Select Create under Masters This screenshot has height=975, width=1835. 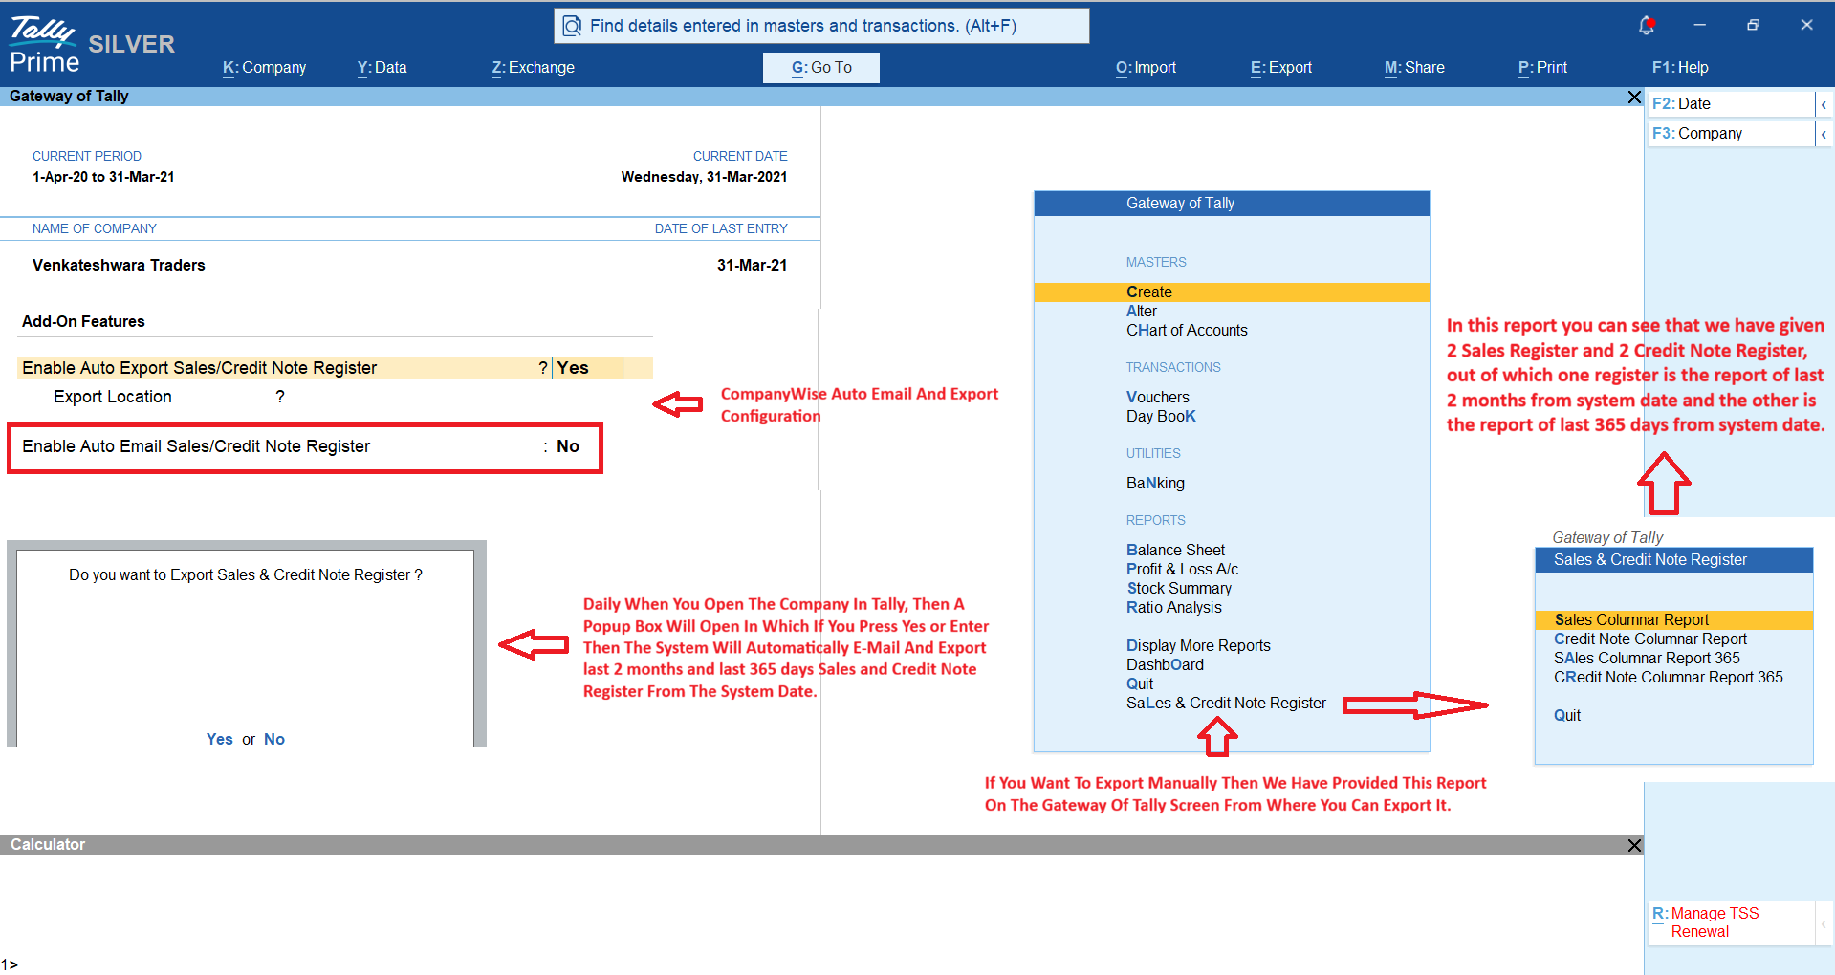coord(1232,292)
